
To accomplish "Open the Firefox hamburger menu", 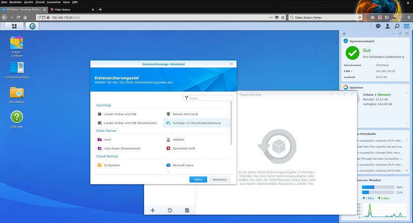I will click(409, 18).
